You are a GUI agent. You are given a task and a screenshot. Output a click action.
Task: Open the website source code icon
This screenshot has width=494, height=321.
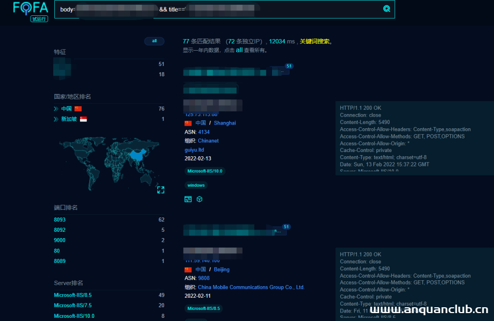pyautogui.click(x=188, y=199)
